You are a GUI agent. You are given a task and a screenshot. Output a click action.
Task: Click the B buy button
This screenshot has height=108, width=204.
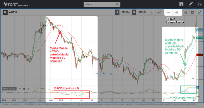click(134, 12)
